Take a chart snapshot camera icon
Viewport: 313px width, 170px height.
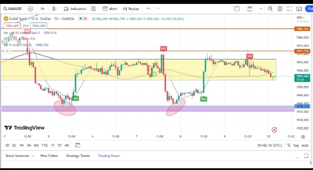(x=299, y=9)
